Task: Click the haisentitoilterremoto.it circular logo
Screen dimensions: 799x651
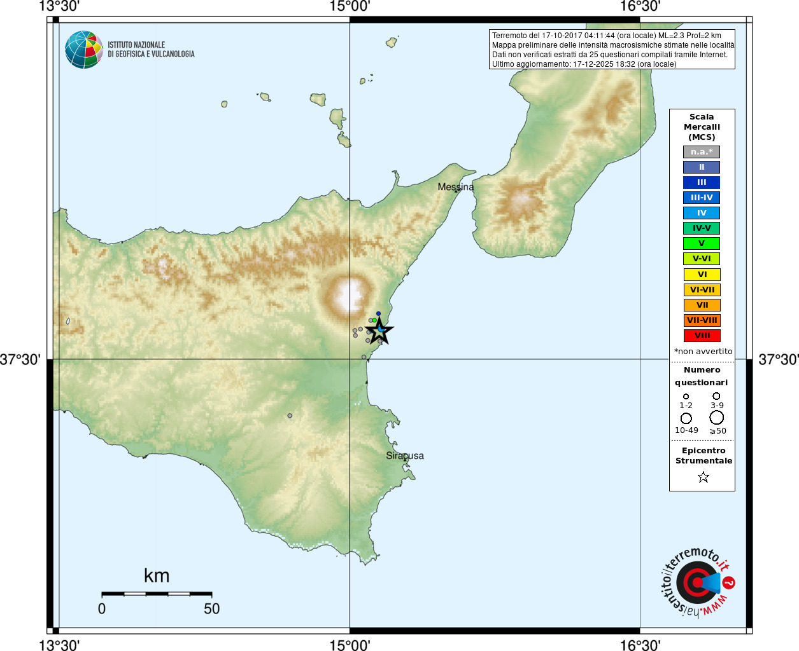Action: (x=697, y=582)
